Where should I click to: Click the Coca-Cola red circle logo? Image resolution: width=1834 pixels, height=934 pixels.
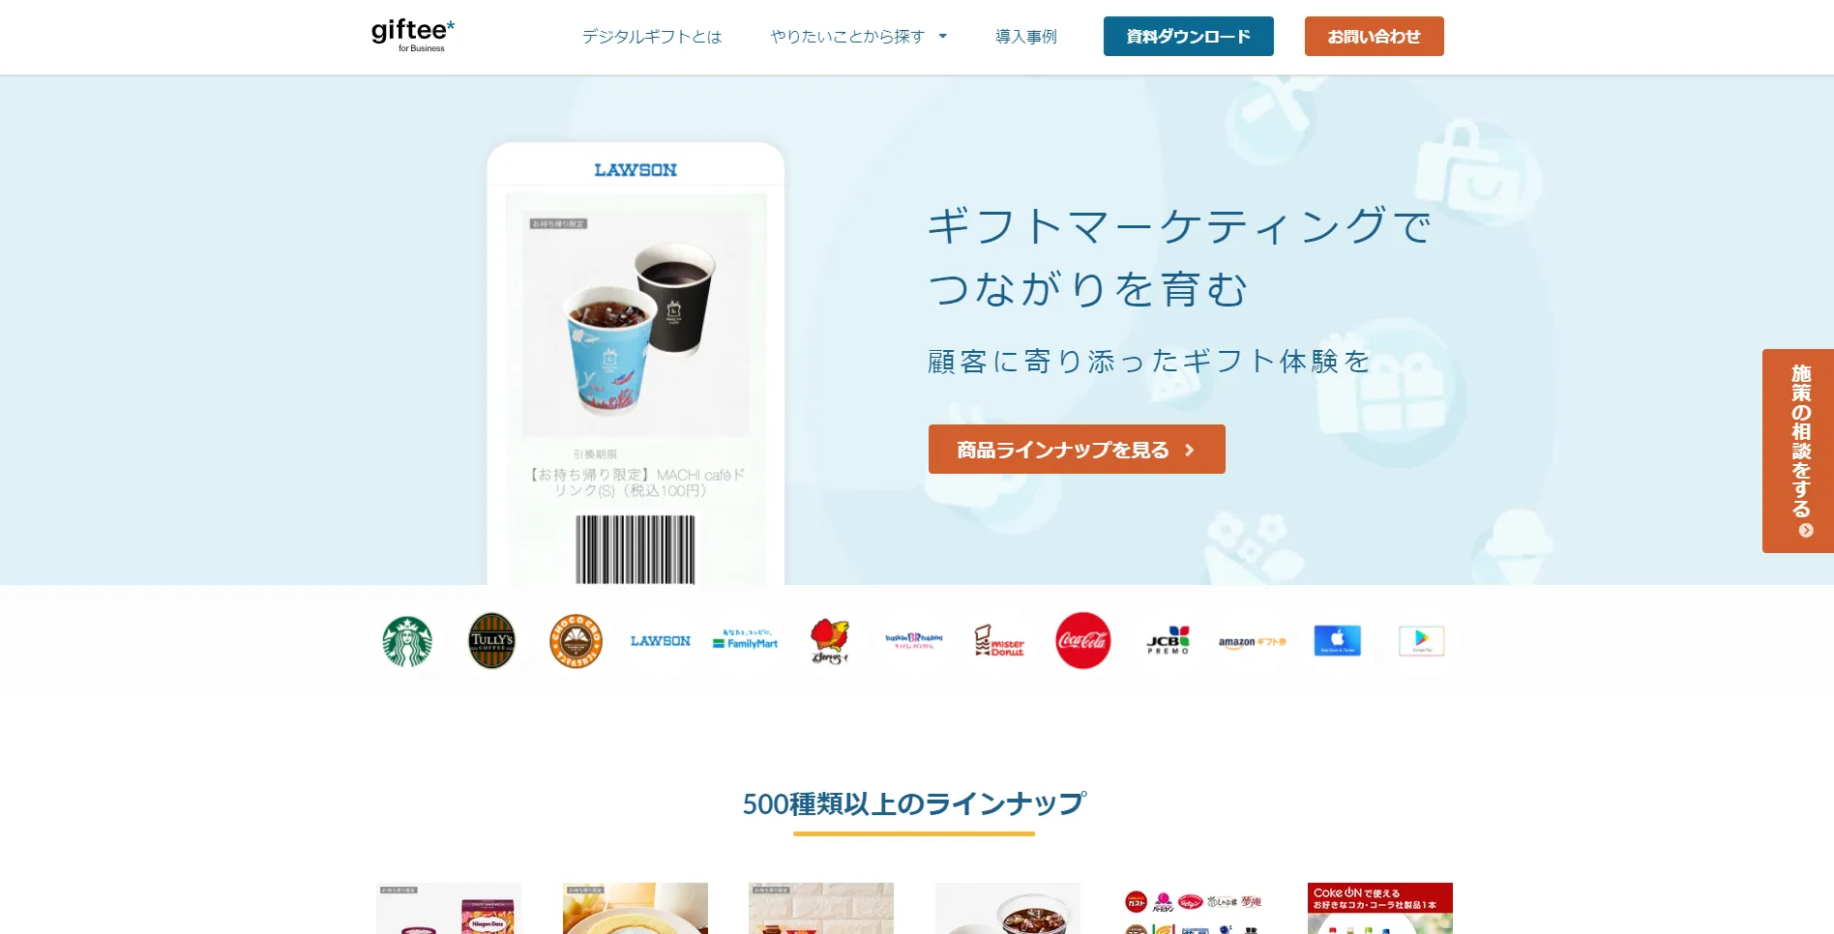click(x=1083, y=641)
